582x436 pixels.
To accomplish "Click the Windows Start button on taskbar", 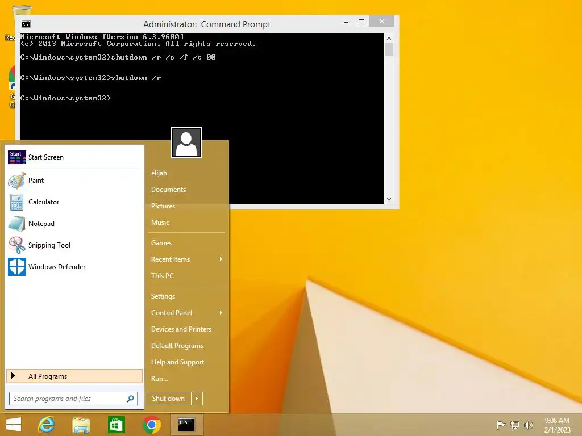I will [x=14, y=425].
